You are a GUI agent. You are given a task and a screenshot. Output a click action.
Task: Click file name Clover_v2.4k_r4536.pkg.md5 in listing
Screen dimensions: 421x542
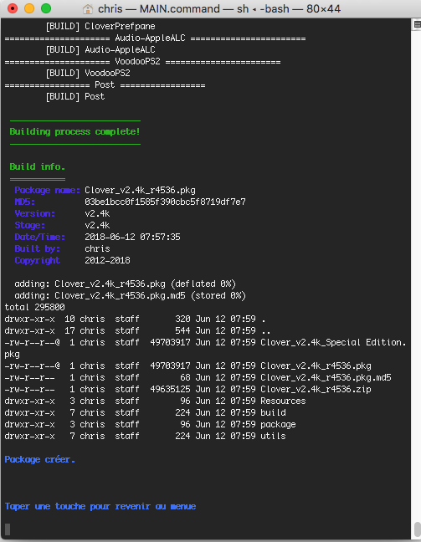(x=326, y=377)
